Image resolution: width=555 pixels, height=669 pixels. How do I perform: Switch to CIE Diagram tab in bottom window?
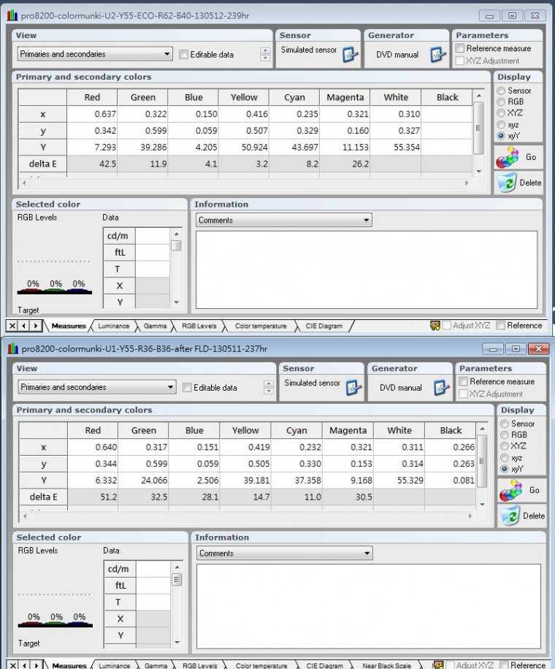[325, 665]
